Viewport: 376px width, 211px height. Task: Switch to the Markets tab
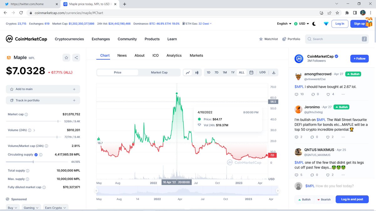click(x=196, y=55)
